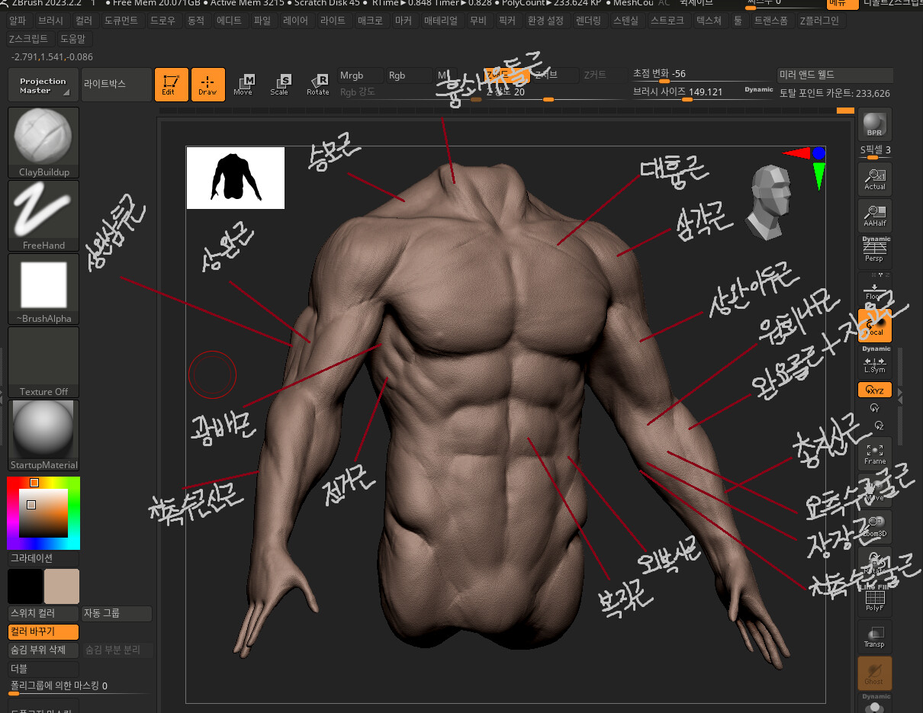
Task: Enable BPR render on the right shelf
Action: [874, 122]
